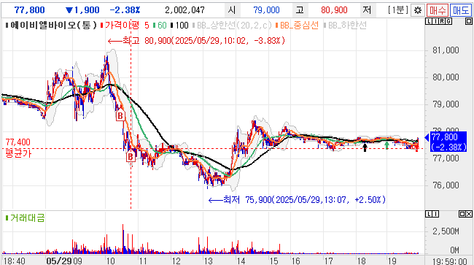This screenshot has height=265, width=474.
Task: Select the 에이비엘바이오(통) legend label
Action: (x=51, y=25)
